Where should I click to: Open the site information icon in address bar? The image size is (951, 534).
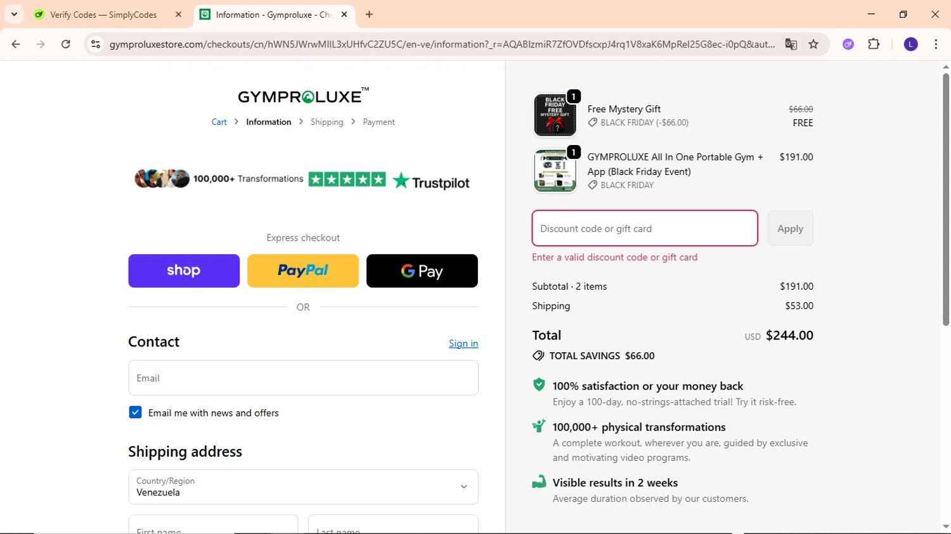click(x=96, y=44)
